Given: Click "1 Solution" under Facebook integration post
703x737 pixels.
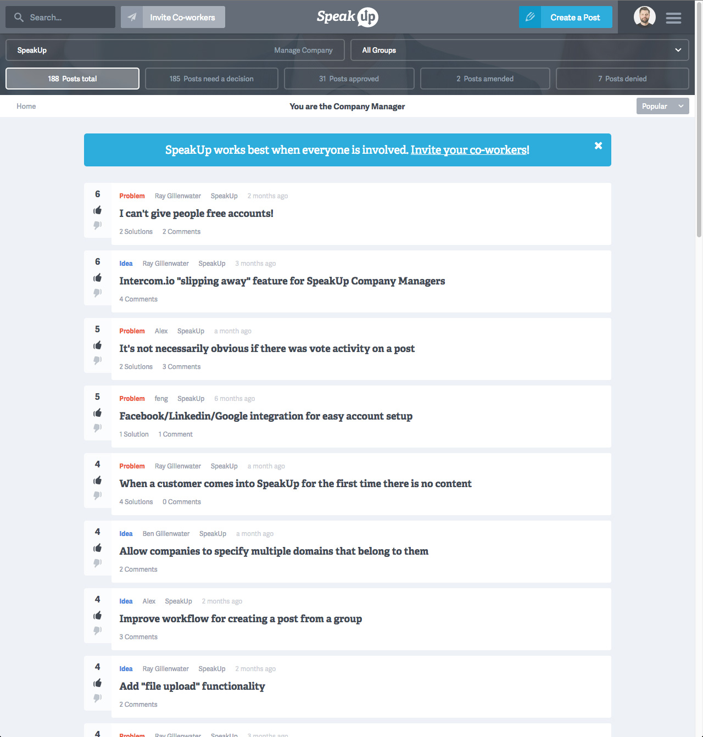Looking at the screenshot, I should coord(134,434).
